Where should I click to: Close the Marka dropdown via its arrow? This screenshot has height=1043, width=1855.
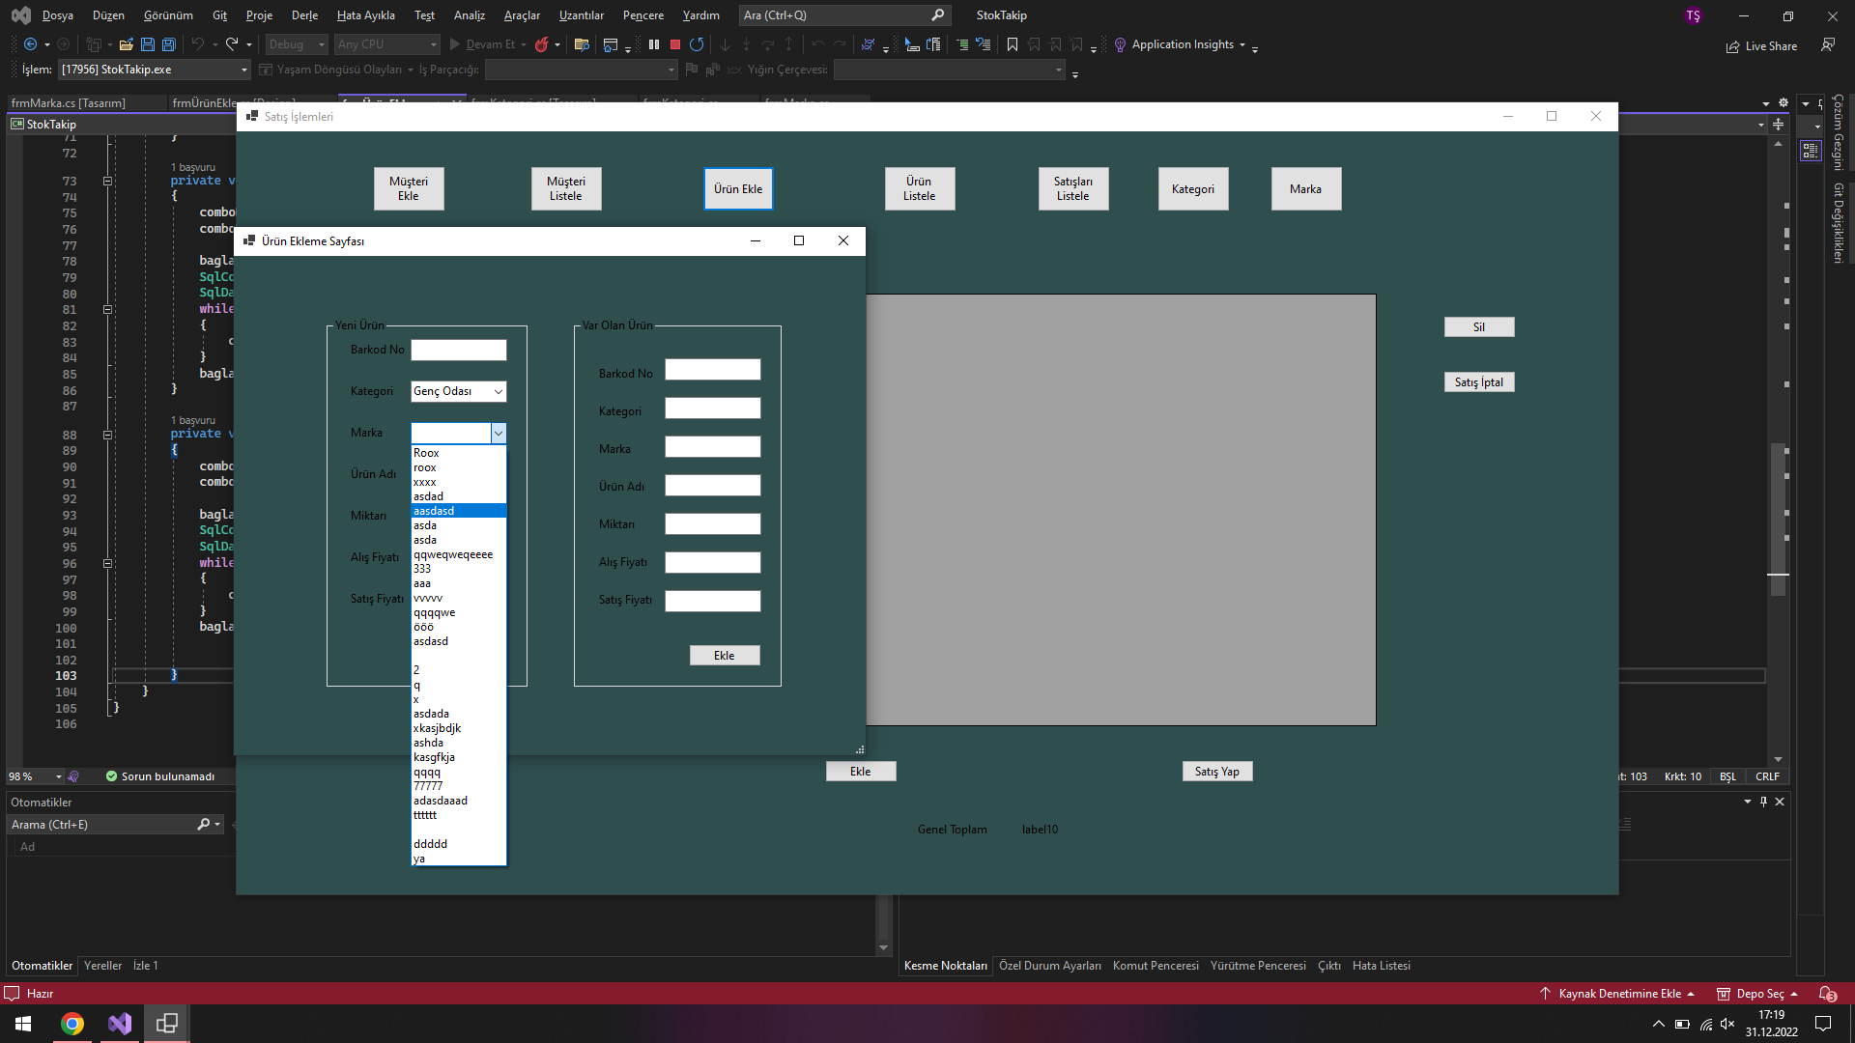498,434
